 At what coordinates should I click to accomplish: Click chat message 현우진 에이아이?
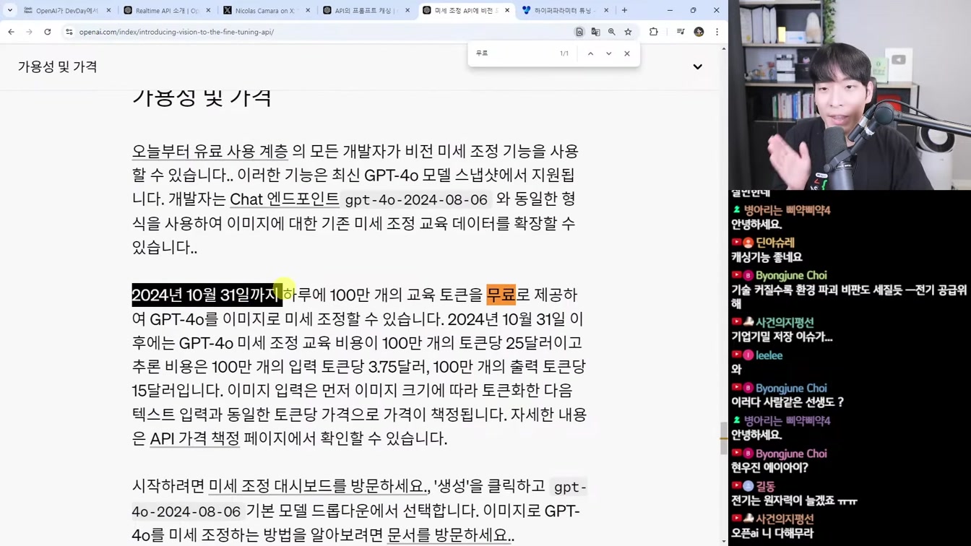tap(769, 468)
